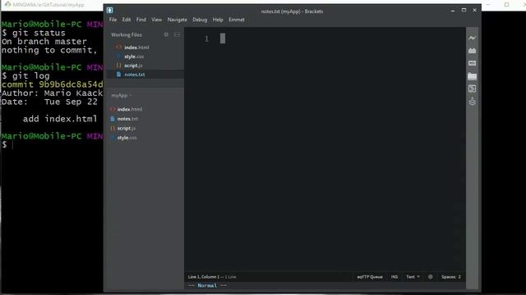Viewport: 526px width, 295px height.
Task: Click line number 1 in gutter
Action: (206, 39)
